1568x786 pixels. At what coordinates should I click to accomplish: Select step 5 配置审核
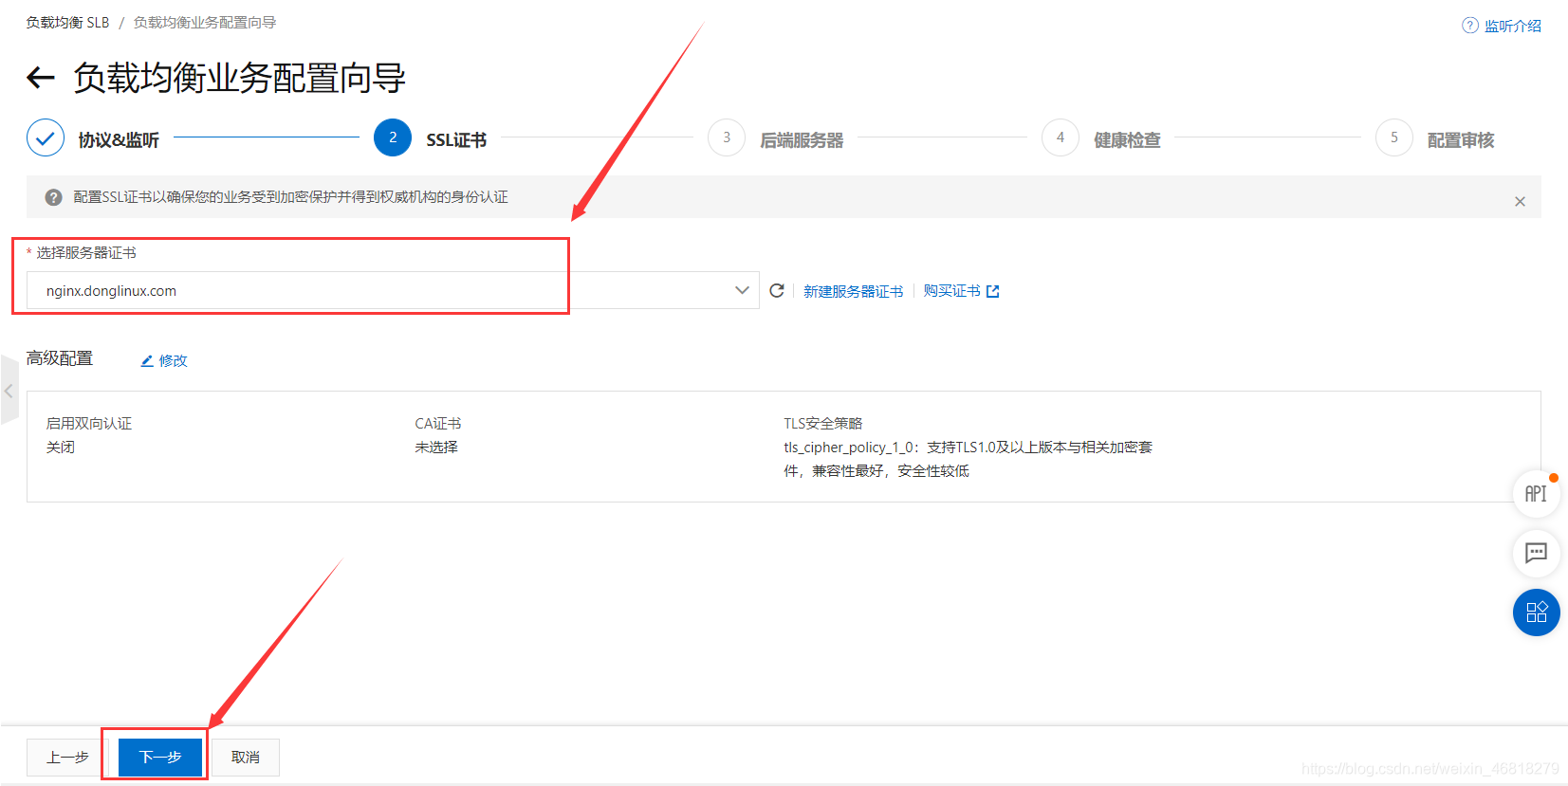1435,138
